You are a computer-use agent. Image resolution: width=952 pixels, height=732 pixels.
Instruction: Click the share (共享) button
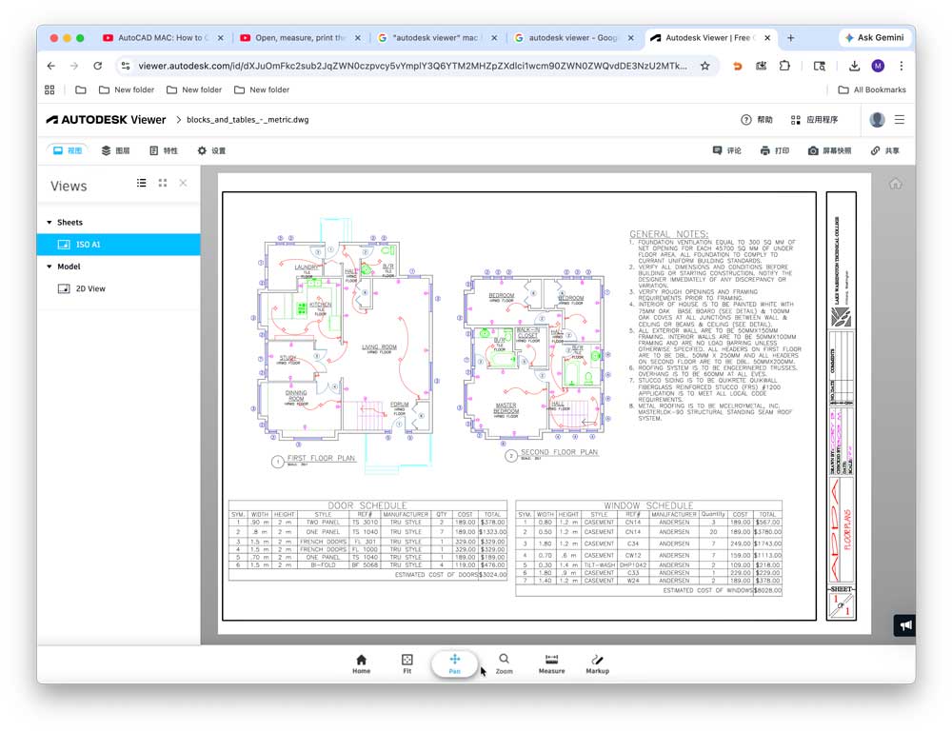(x=884, y=151)
